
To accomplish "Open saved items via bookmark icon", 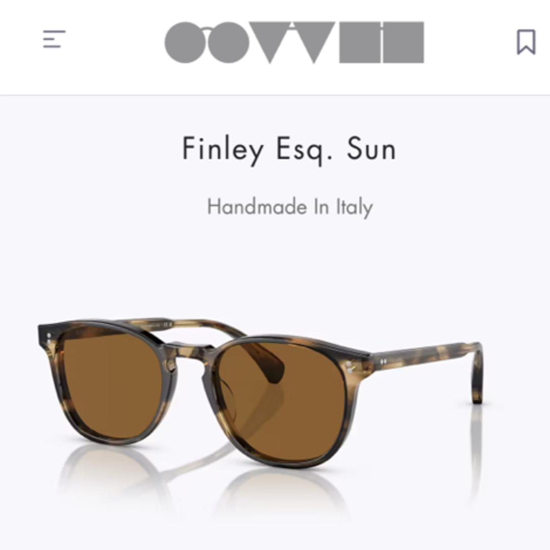I will click(x=526, y=42).
